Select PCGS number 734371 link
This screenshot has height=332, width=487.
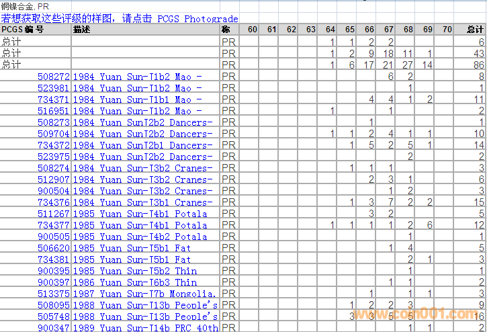pyautogui.click(x=54, y=99)
